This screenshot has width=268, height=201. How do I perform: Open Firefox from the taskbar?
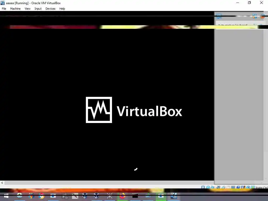click(122, 196)
